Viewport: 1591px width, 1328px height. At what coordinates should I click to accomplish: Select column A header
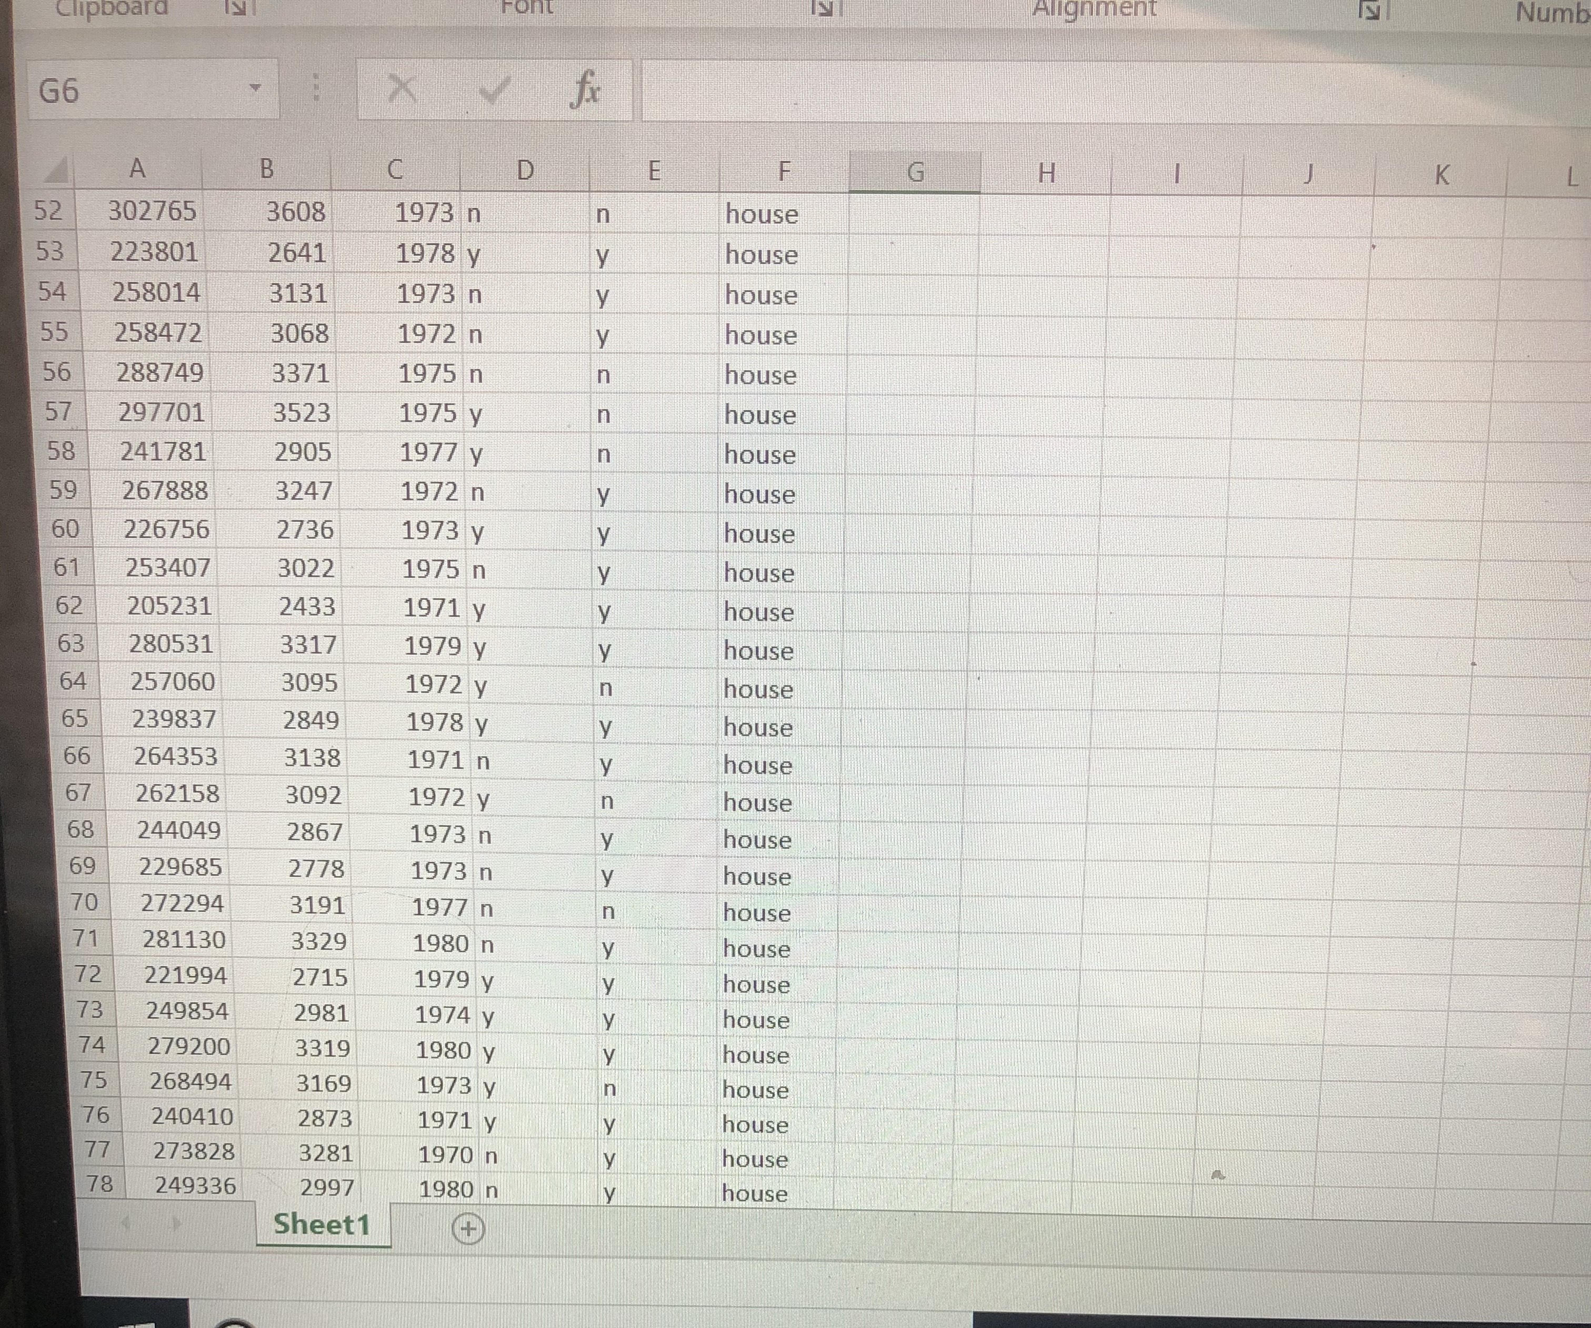pyautogui.click(x=137, y=168)
